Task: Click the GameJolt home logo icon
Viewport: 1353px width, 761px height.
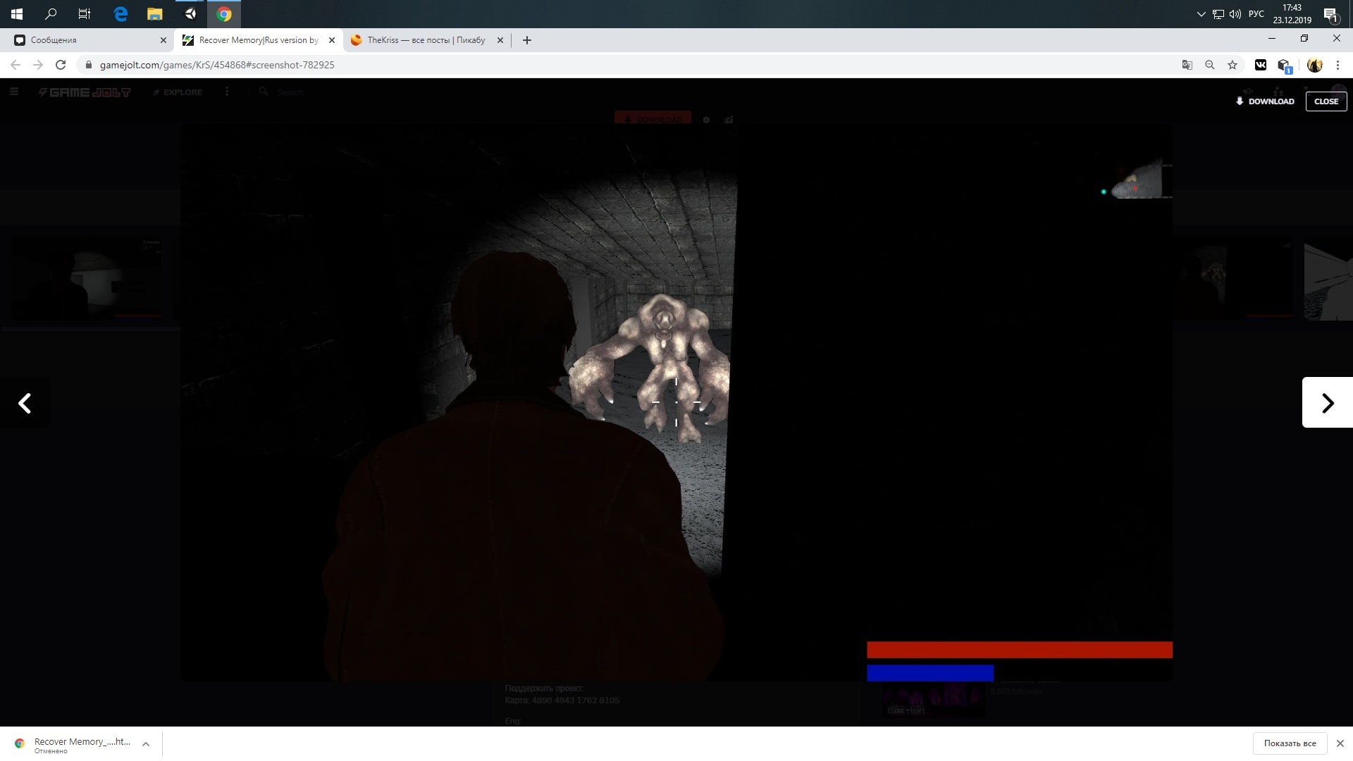Action: point(84,91)
